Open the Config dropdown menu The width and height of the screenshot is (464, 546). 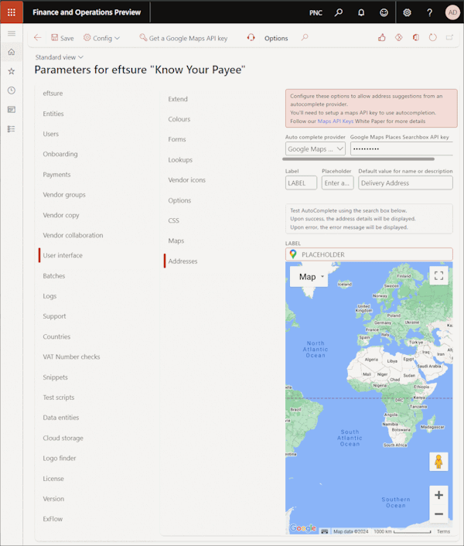(x=101, y=38)
